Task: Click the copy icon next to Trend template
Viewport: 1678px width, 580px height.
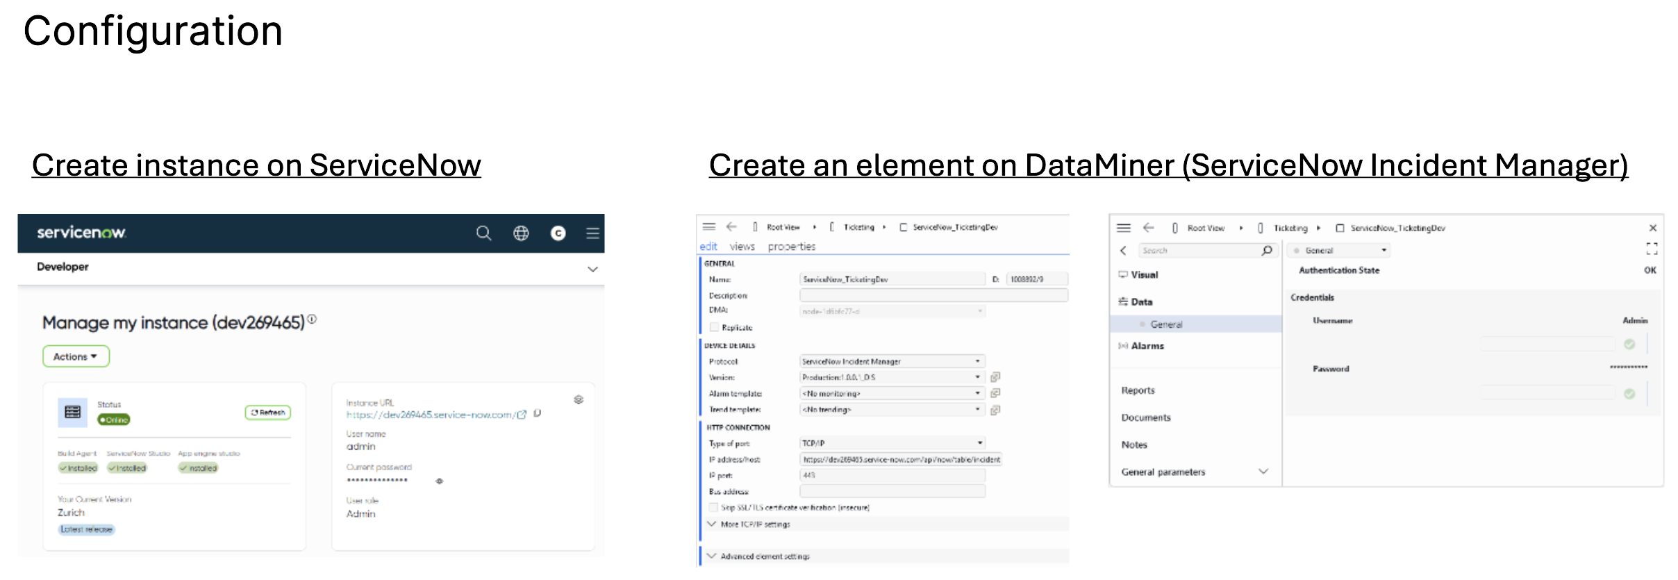Action: coord(995,410)
